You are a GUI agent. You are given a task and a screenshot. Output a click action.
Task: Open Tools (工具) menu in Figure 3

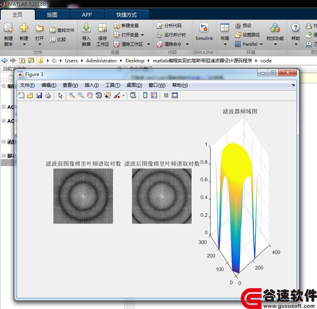113,85
